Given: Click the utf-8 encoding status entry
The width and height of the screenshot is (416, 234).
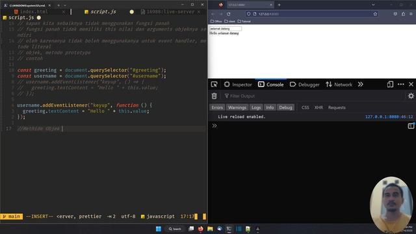Looking at the screenshot, I should click(128, 216).
